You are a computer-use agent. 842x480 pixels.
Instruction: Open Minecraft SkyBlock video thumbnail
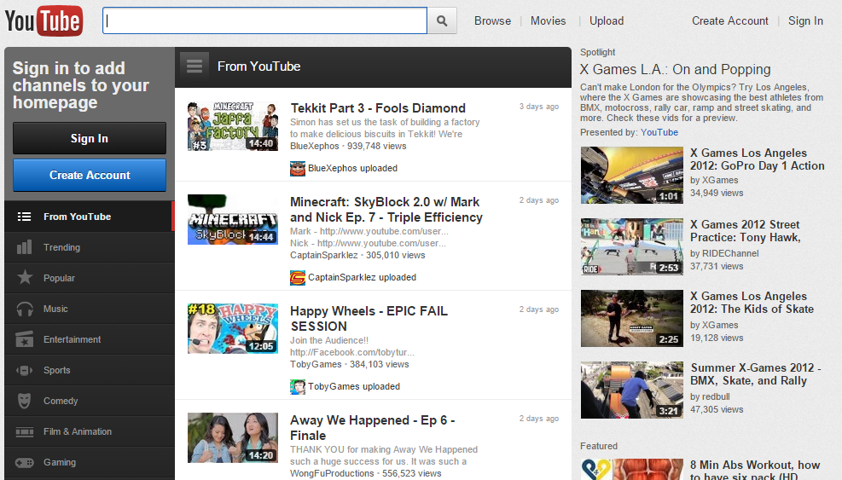tap(233, 220)
